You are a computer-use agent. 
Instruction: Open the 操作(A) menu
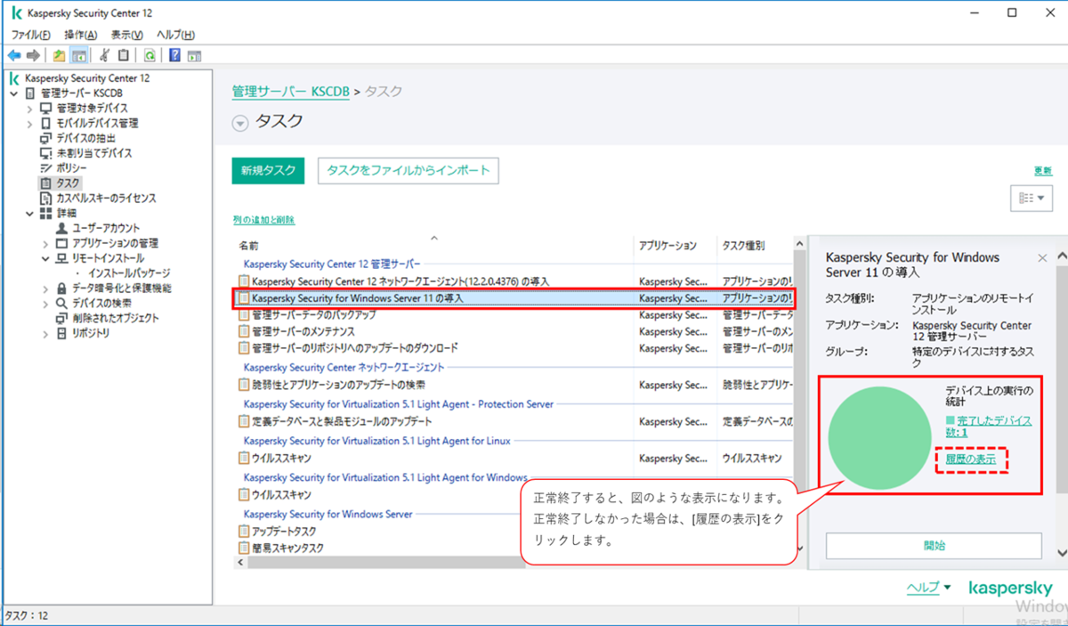pos(80,34)
